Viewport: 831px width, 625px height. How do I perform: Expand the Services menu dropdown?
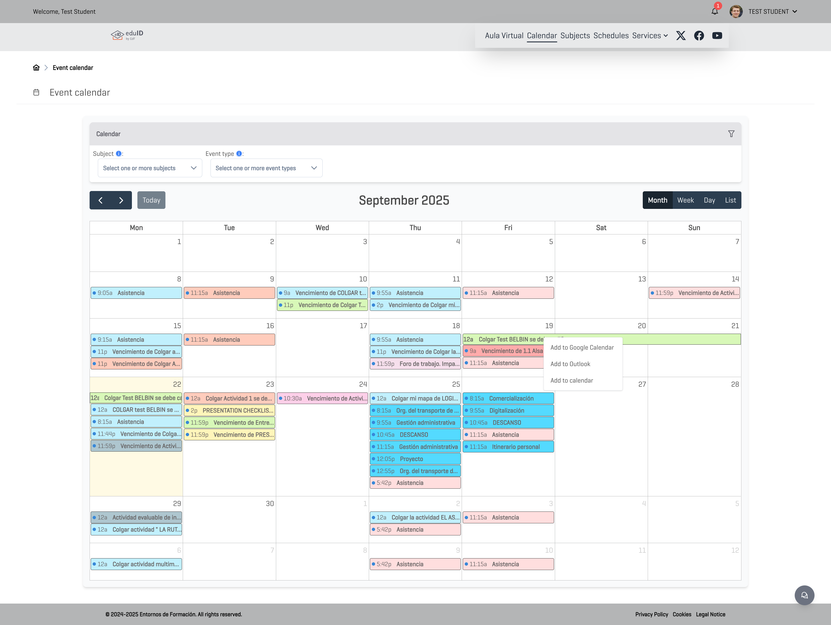(x=650, y=35)
